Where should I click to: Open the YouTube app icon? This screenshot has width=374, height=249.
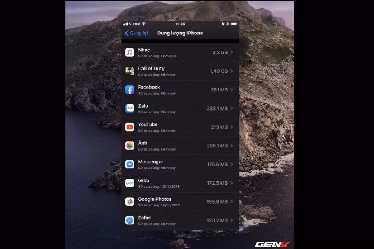pos(130,127)
